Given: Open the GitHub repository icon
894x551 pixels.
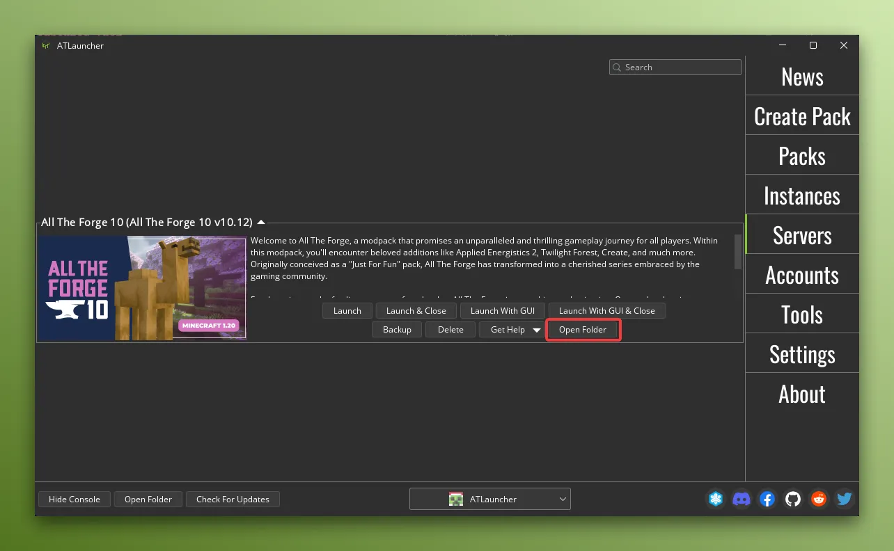Looking at the screenshot, I should click(792, 499).
